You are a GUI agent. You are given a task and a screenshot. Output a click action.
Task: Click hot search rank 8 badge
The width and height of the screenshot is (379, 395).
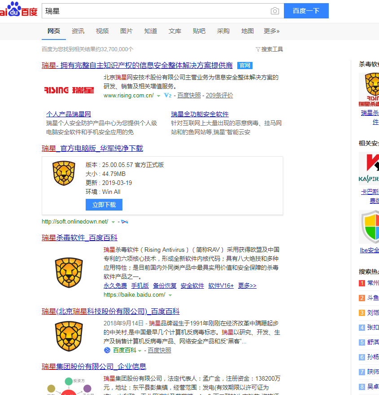[362, 387]
